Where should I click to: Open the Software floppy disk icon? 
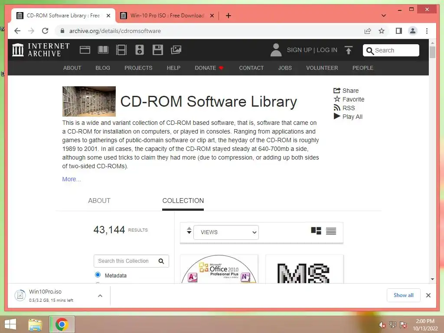pos(158,50)
